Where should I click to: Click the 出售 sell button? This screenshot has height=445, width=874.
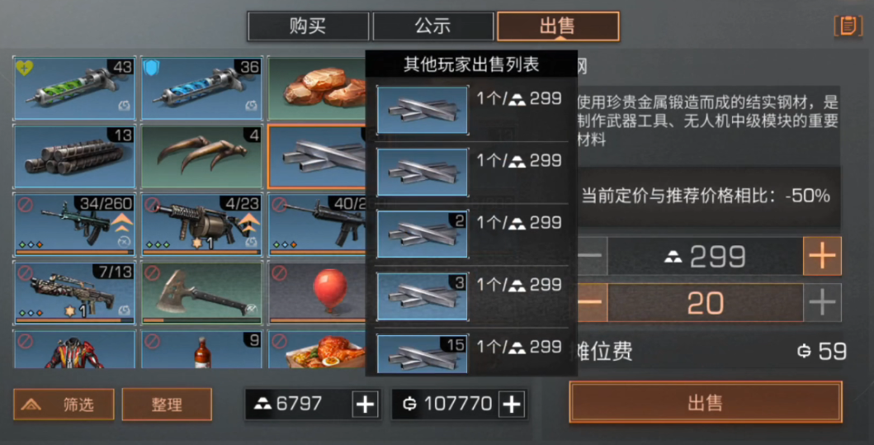pyautogui.click(x=705, y=402)
